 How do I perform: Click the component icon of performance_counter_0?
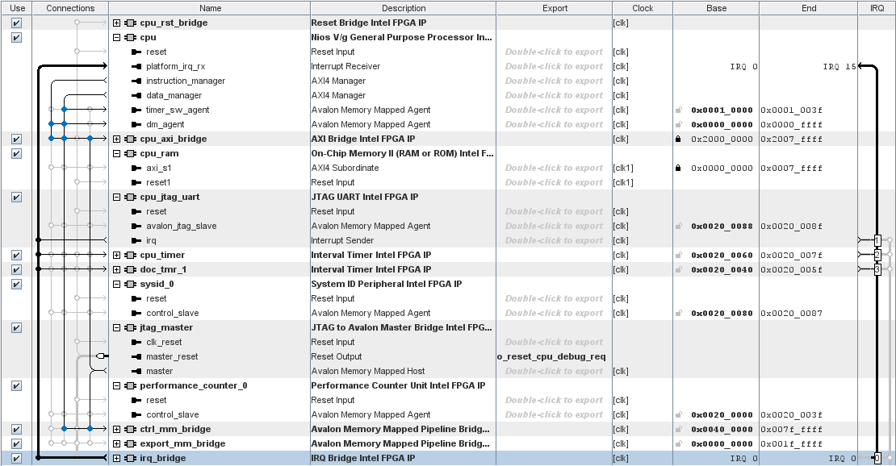130,386
